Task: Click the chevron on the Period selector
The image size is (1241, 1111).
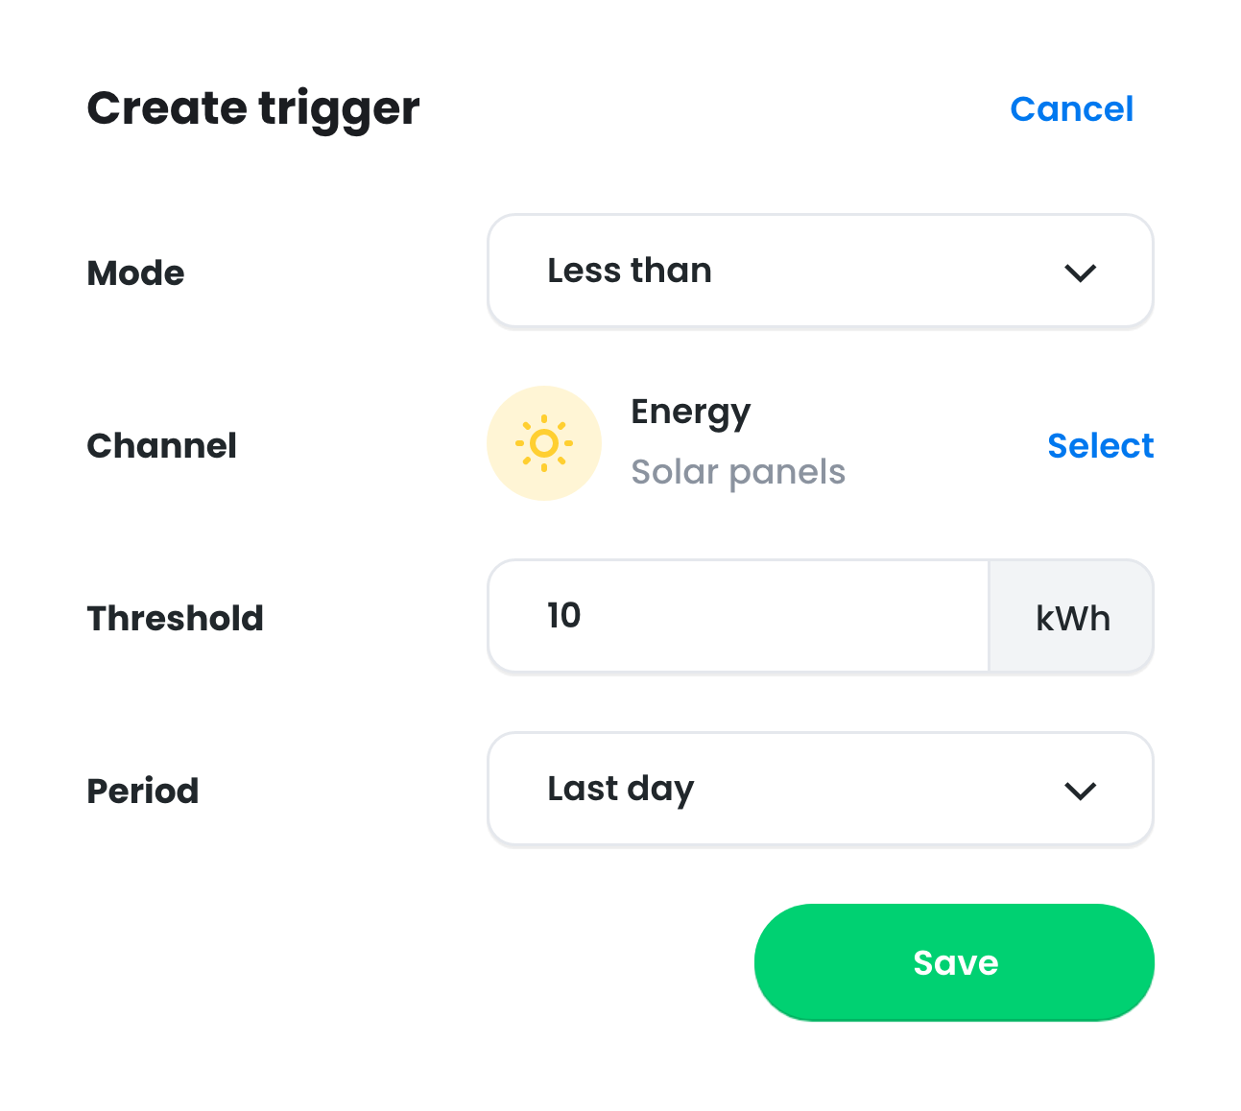Action: (x=1081, y=791)
